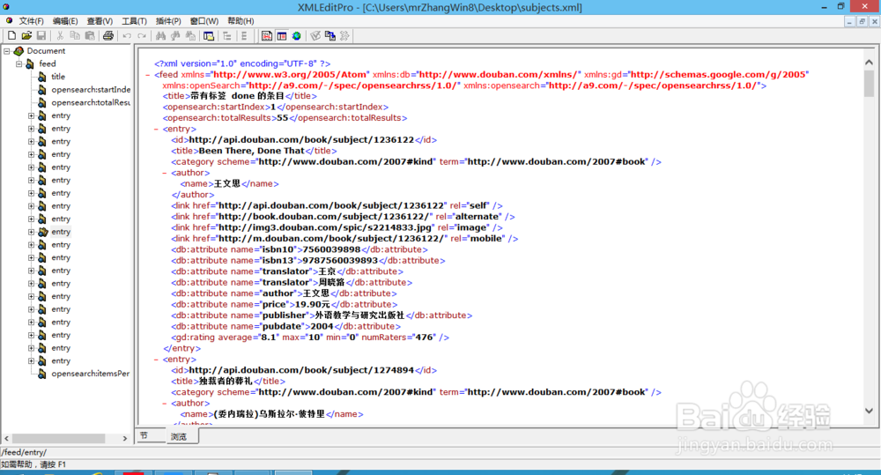Open the 窗口(W) menu

click(x=204, y=21)
